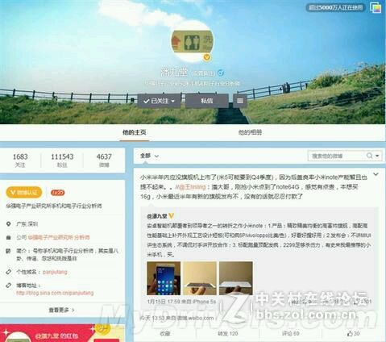Click the magnifier search icon
Viewport: 386px width, 342px height.
coord(370,156)
